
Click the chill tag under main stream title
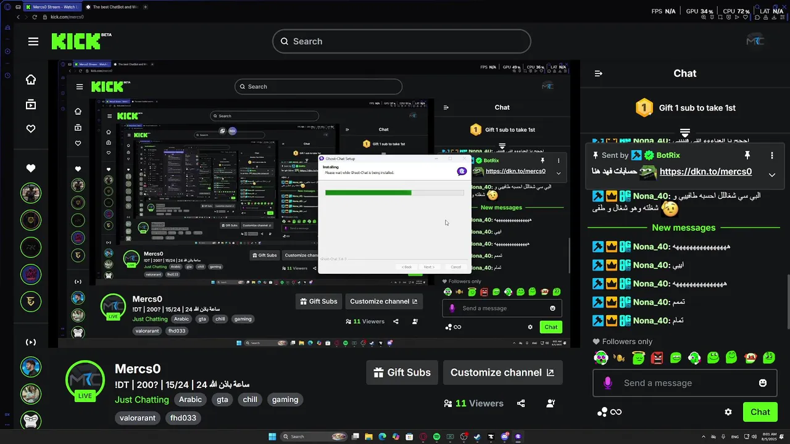[x=250, y=400]
